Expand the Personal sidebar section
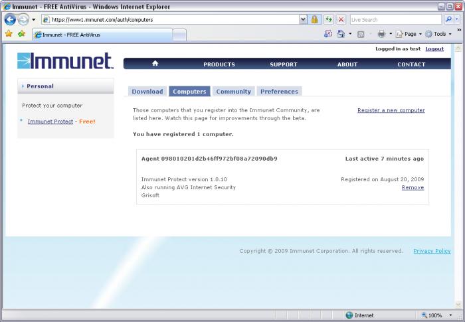The width and height of the screenshot is (465, 322). (66, 86)
